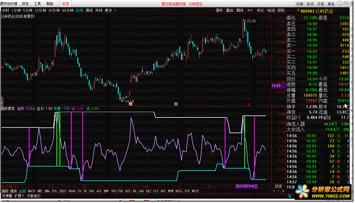Viewport: 355px width, 203px height.
Task: Click the stock title 002603 以岭药业
Action: tap(317, 11)
